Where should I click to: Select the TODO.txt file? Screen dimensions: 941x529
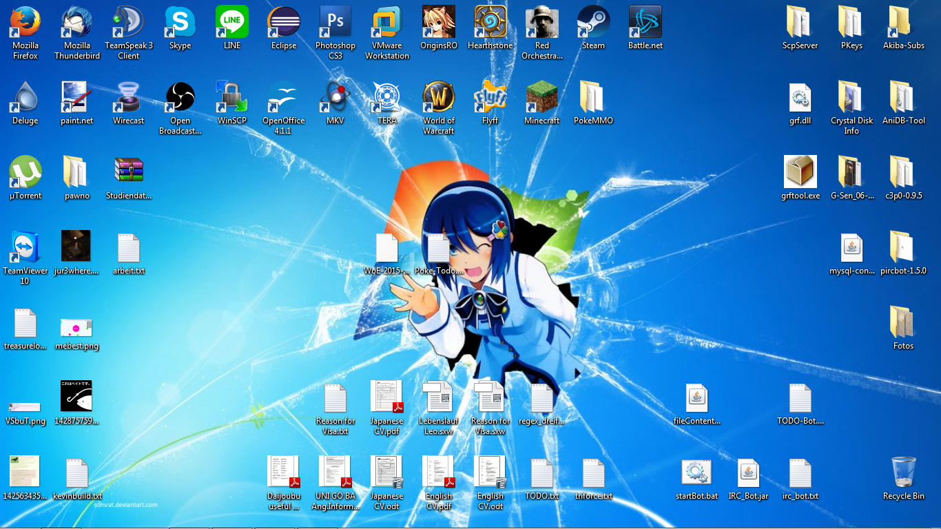542,473
